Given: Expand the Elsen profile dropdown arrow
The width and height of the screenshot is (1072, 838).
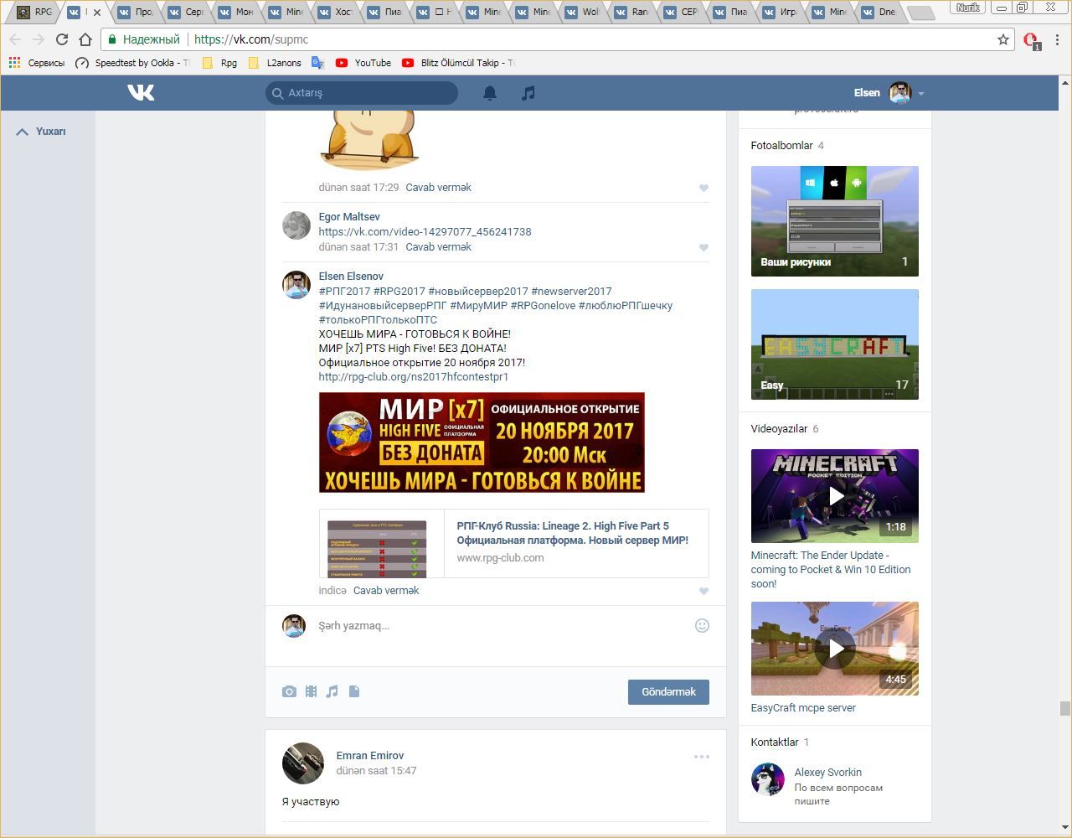Looking at the screenshot, I should [x=920, y=94].
